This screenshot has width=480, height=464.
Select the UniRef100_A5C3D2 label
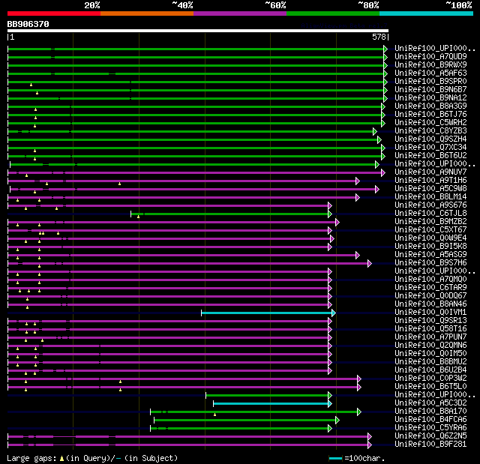pos(430,403)
